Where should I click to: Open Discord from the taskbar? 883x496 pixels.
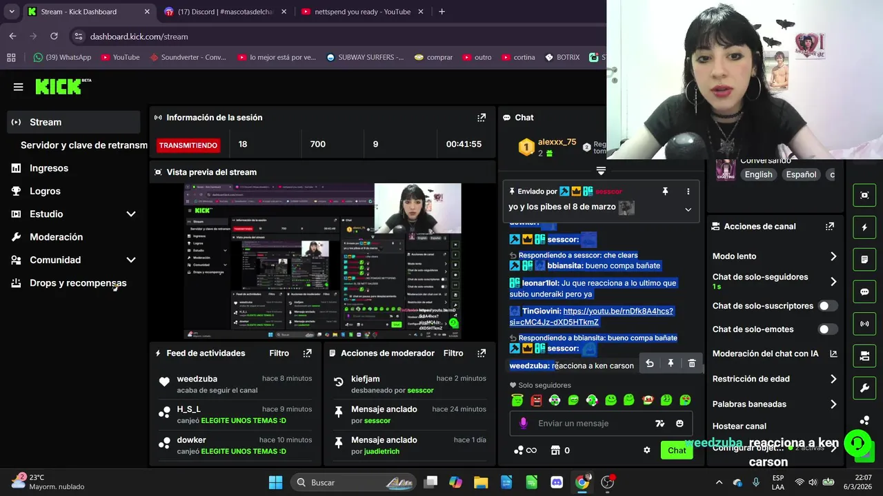[557, 482]
